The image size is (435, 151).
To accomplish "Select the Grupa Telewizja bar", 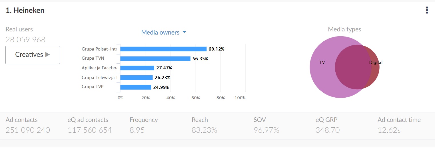I will pyautogui.click(x=136, y=78).
